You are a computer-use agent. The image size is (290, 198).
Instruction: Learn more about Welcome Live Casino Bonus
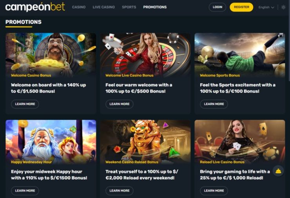click(120, 104)
